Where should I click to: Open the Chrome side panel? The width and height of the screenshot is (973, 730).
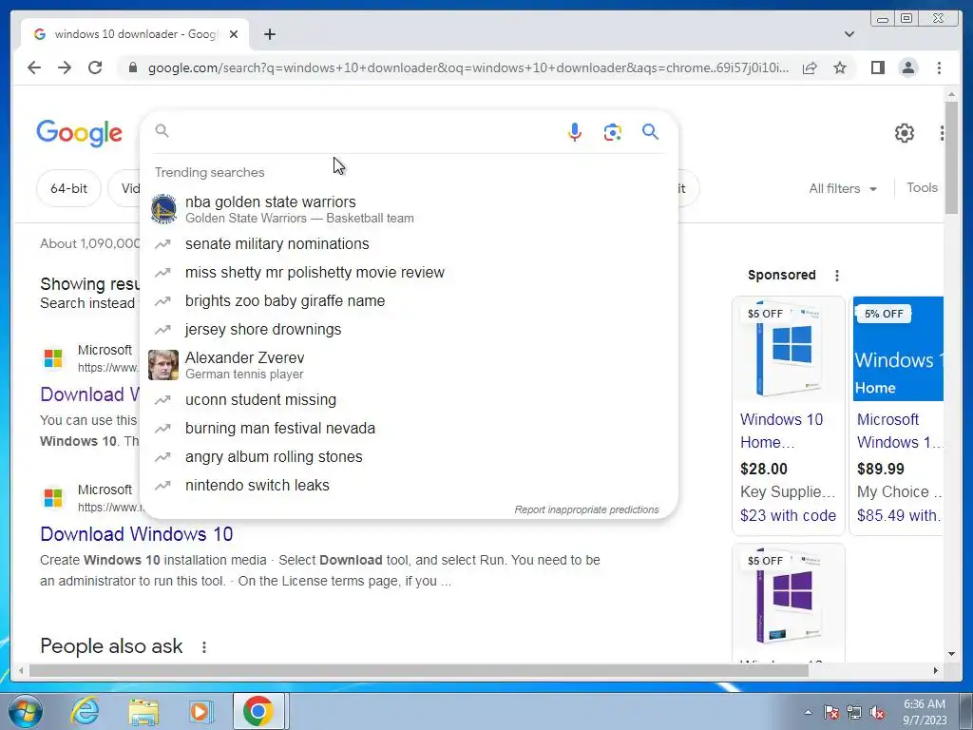pos(877,67)
